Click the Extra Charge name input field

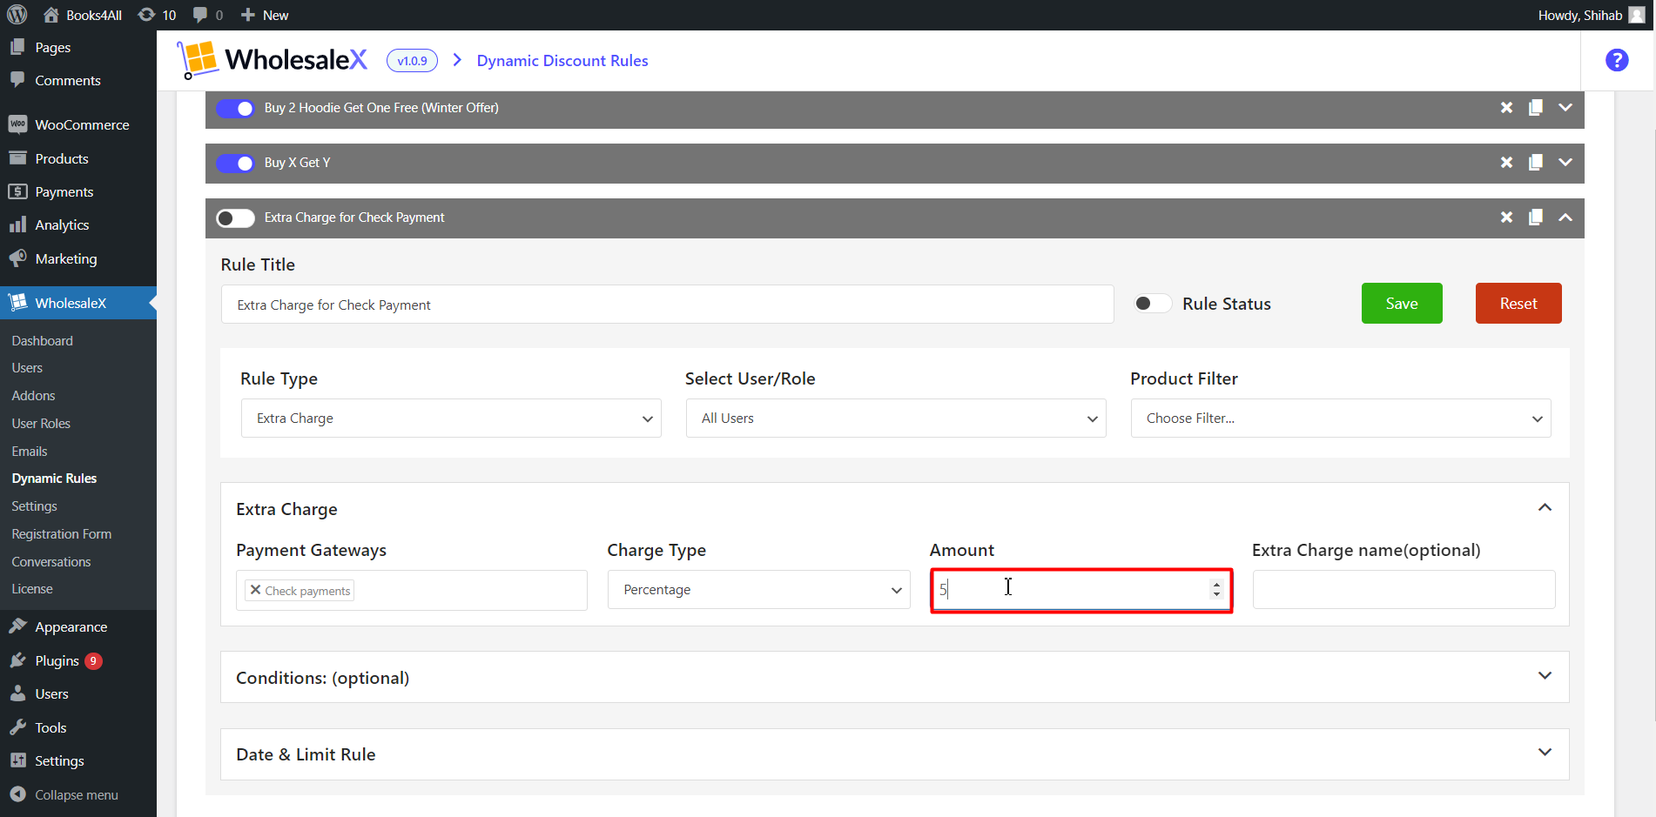coord(1404,590)
